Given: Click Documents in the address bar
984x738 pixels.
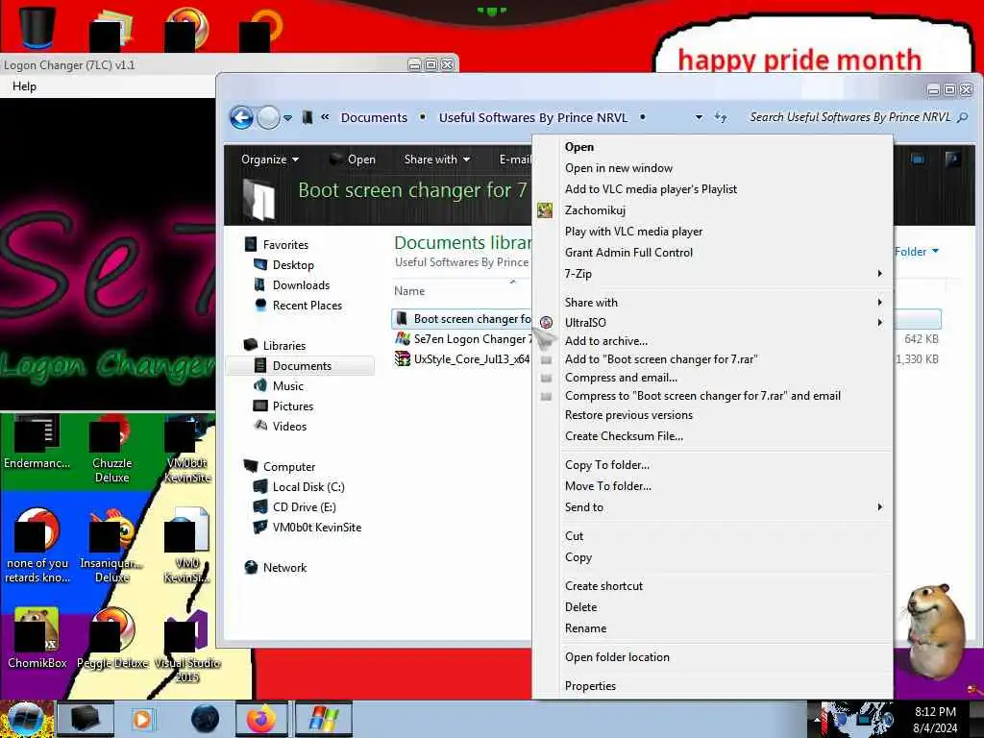Looking at the screenshot, I should click(374, 117).
